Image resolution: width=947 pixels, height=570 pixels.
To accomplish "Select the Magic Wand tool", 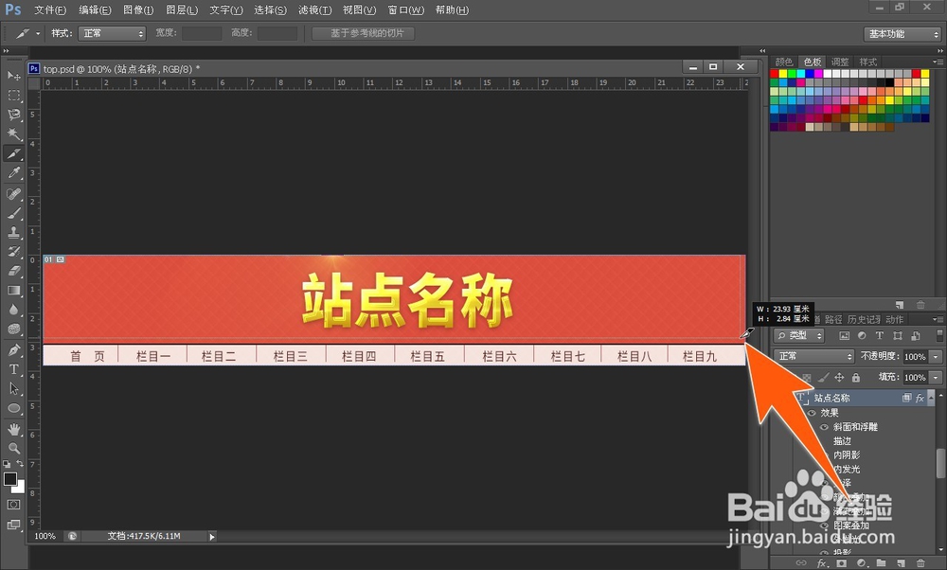I will pos(14,134).
